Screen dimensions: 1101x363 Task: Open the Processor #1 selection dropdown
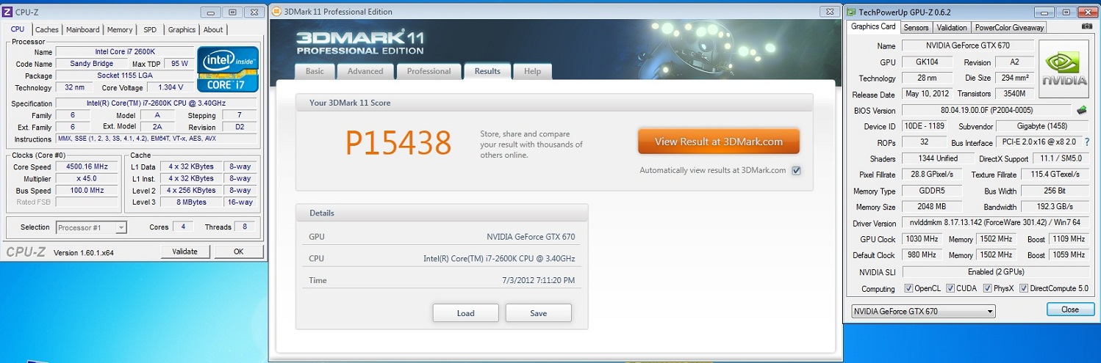click(92, 228)
